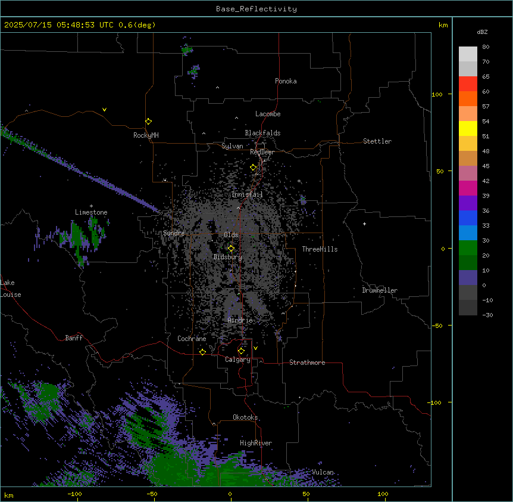
Task: Click the Vulcan label
Action: pos(323,472)
